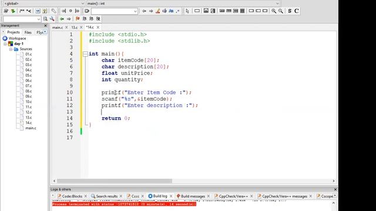Click the selected text search icon
Viewport: 376px width, 211px height.
pyautogui.click(x=164, y=11)
